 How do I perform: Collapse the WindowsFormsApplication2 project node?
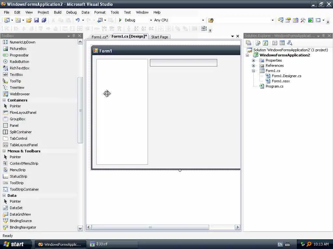(x=247, y=55)
